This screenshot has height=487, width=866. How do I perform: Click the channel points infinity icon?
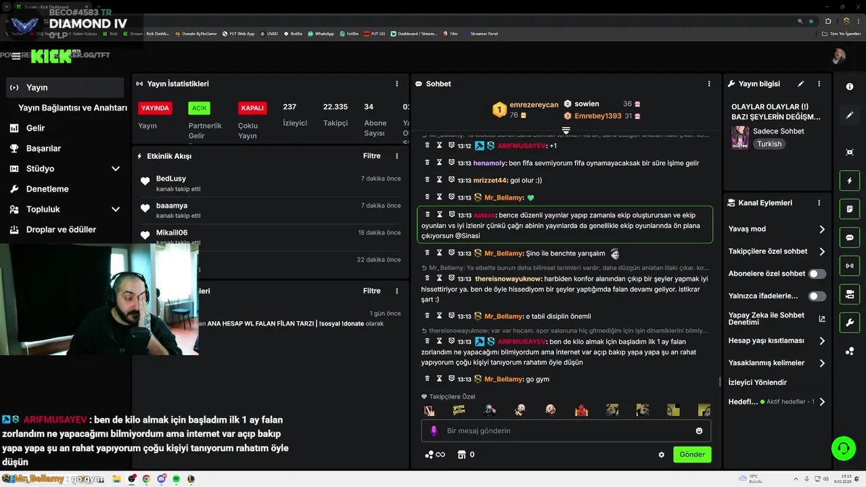pos(435,455)
